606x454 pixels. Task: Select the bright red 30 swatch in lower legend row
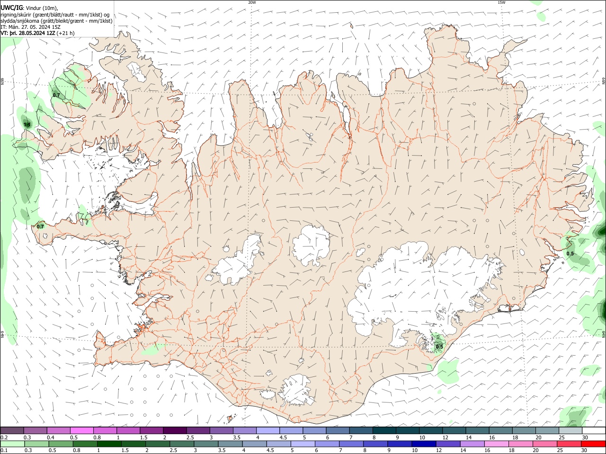pos(593,444)
